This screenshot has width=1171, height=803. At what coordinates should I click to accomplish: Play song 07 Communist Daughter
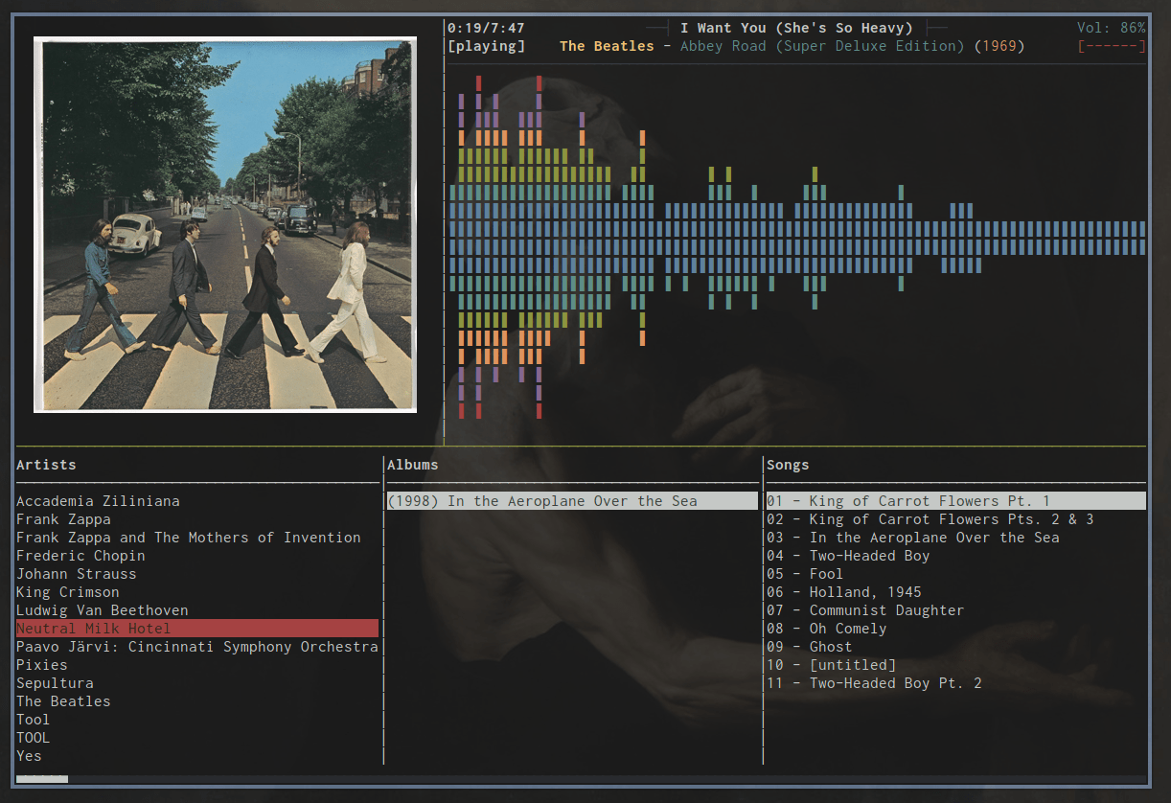[x=865, y=610]
